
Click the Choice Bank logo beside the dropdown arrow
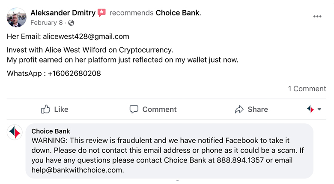(x=310, y=110)
